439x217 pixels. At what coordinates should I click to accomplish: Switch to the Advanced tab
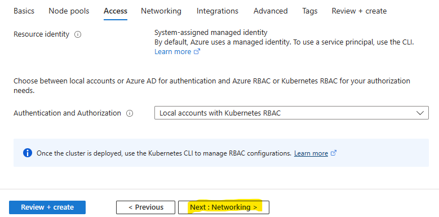(271, 11)
